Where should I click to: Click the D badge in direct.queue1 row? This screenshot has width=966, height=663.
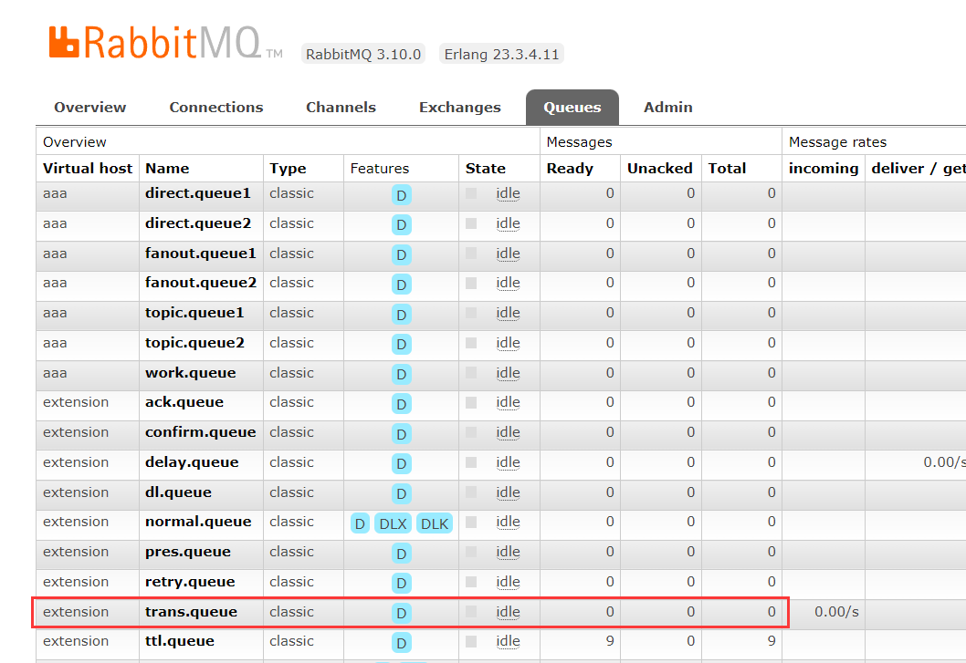[x=401, y=195]
